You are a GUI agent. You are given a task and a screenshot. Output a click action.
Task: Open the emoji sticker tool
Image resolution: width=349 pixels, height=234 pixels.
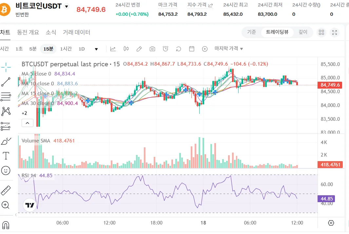pyautogui.click(x=6, y=170)
